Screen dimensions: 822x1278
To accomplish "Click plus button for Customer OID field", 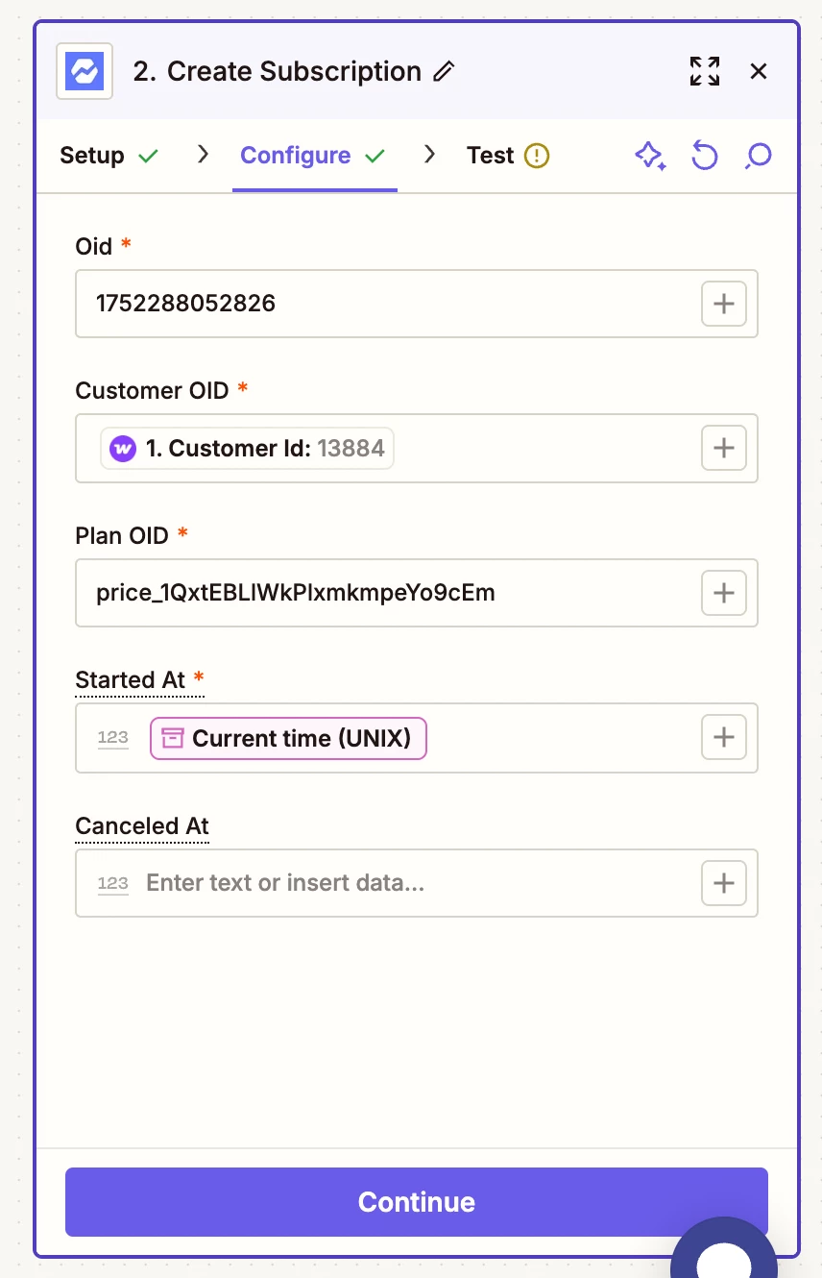I will click(724, 448).
